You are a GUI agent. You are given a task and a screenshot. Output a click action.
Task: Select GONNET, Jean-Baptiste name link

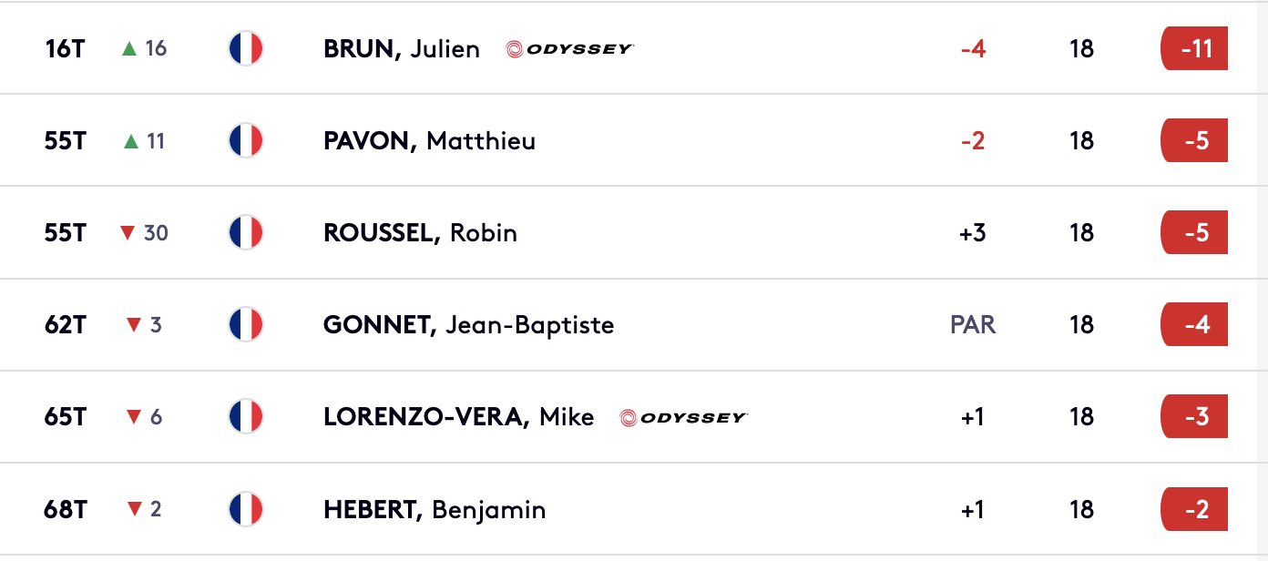tap(468, 325)
